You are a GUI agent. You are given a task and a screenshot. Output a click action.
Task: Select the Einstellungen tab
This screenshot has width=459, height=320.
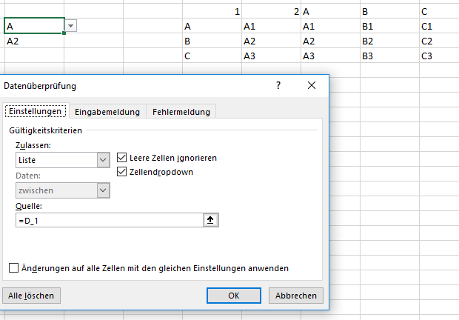pos(36,112)
